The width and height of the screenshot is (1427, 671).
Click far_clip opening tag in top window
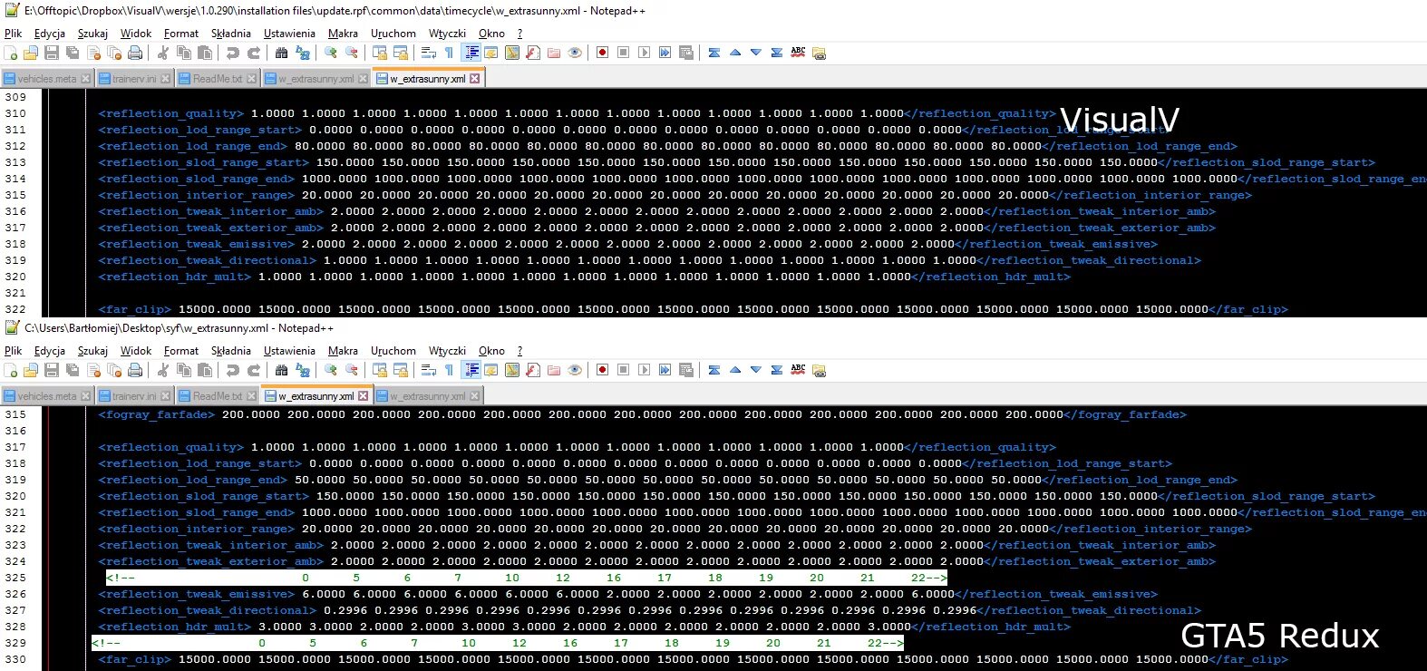coord(135,309)
